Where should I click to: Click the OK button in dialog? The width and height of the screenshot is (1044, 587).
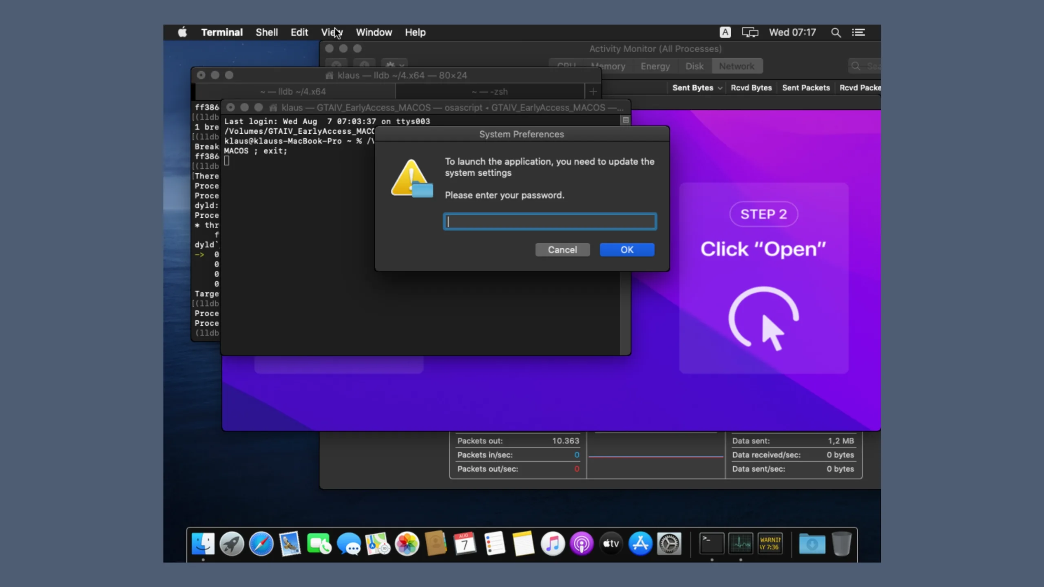point(627,249)
